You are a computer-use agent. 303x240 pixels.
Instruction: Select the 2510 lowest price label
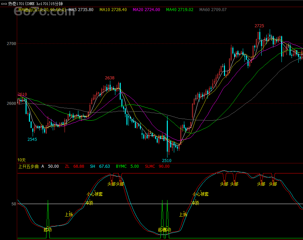(x=166, y=160)
